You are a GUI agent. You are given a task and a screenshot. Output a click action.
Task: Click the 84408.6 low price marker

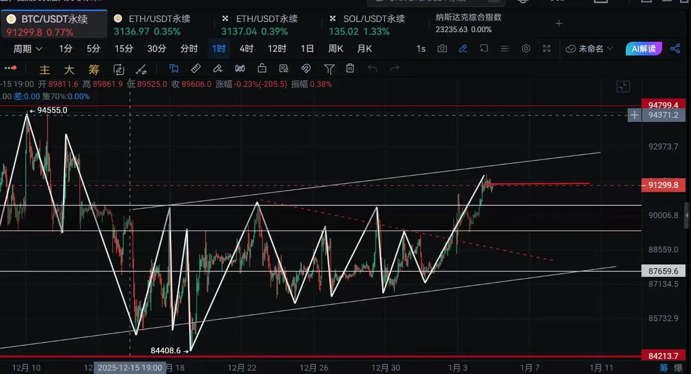click(170, 351)
